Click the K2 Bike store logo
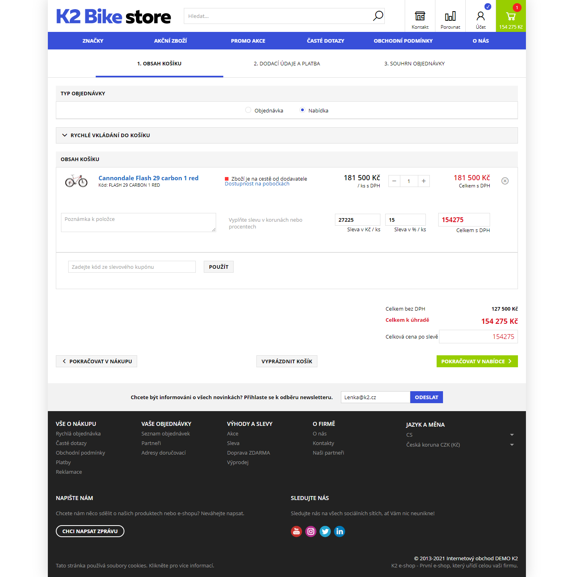Image resolution: width=567 pixels, height=577 pixels. coord(114,16)
